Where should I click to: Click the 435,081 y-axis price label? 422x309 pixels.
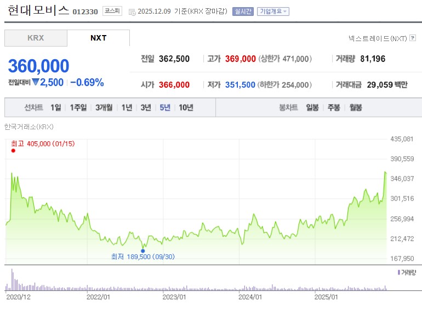point(402,139)
